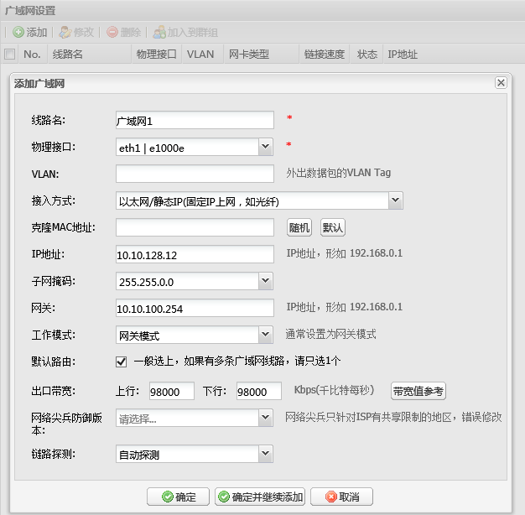Expand the 工作模式 dropdown
Screen dimensions: 525x515
[265, 335]
